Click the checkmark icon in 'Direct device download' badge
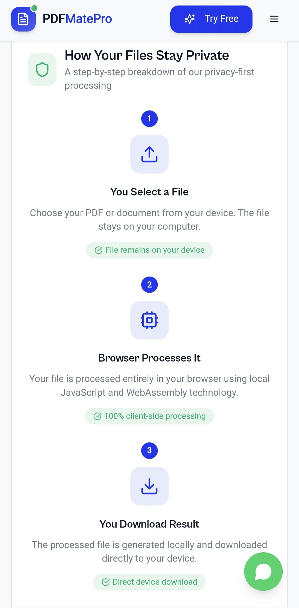This screenshot has height=608, width=299. pos(106,582)
